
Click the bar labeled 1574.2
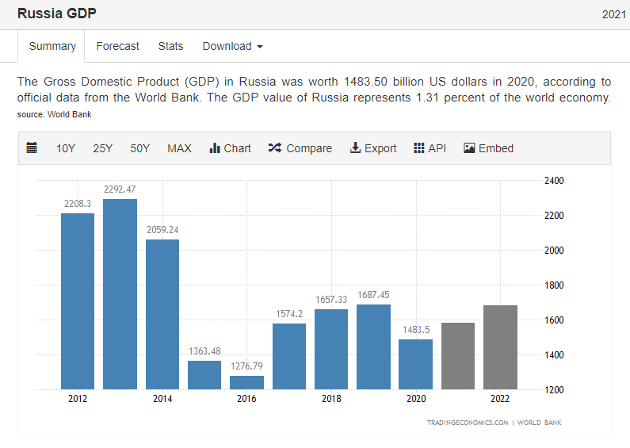[289, 356]
